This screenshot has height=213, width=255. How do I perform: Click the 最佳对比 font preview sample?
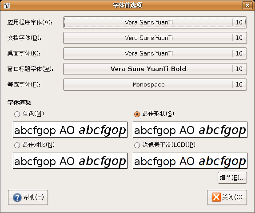tap(70, 161)
